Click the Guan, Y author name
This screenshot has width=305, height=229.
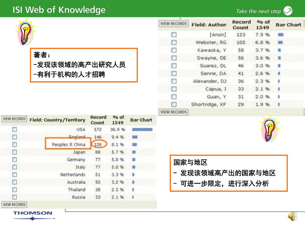tap(216, 97)
